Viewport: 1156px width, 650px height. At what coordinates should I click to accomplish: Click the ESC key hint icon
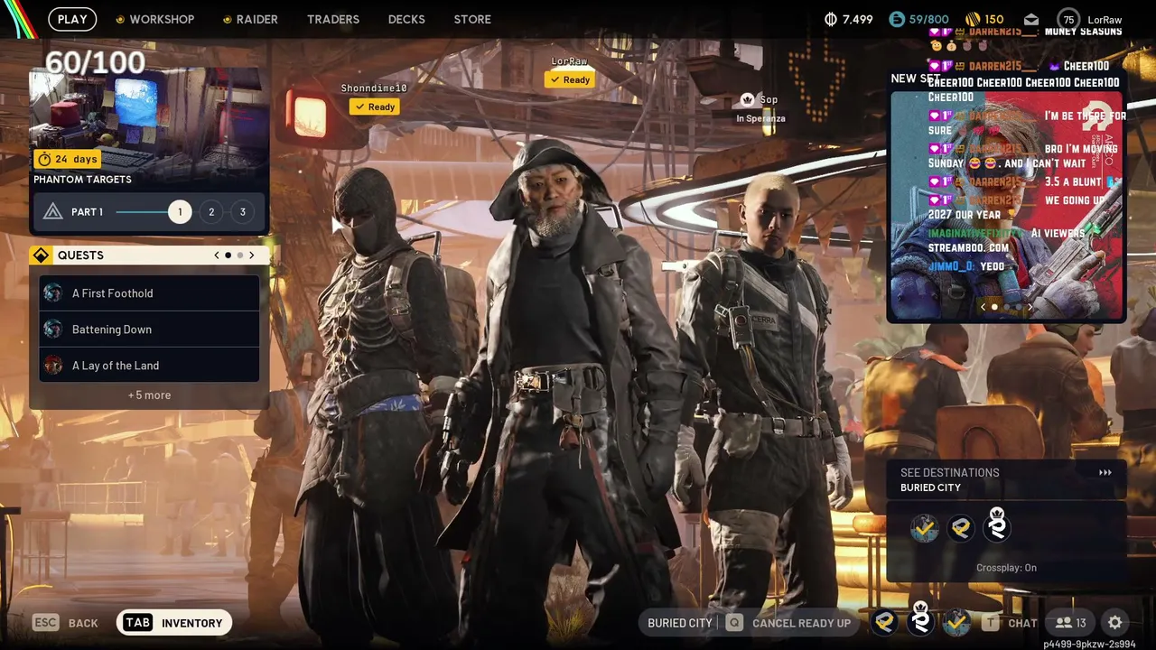(45, 622)
